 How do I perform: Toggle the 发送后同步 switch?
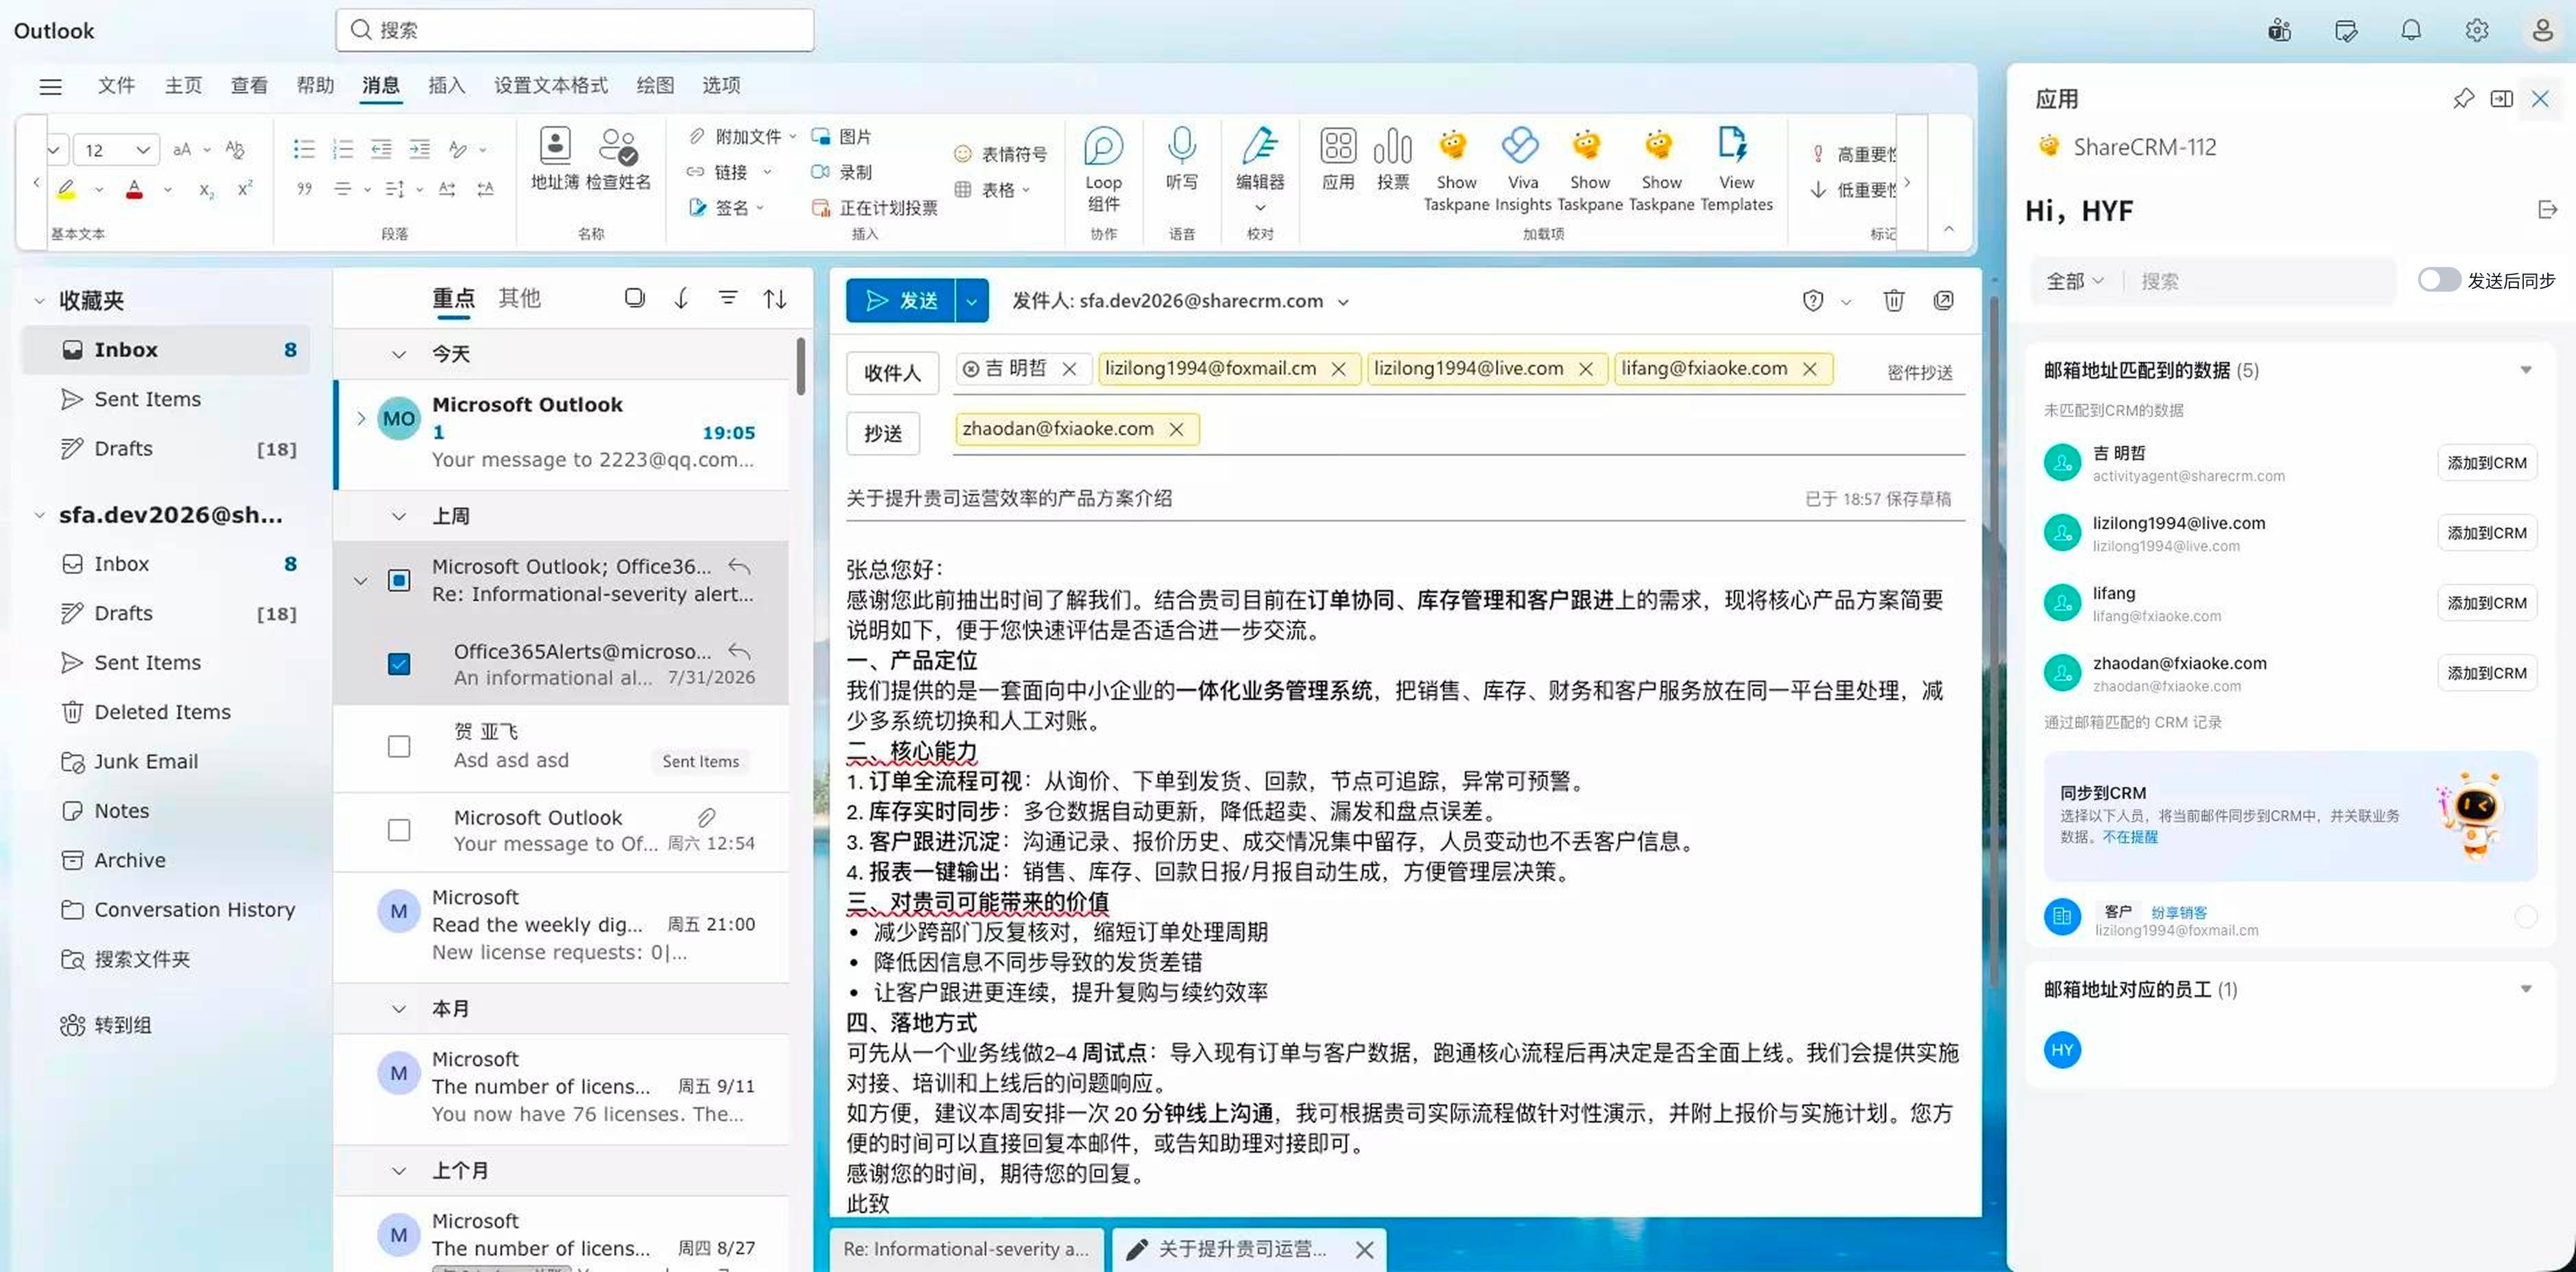2439,280
